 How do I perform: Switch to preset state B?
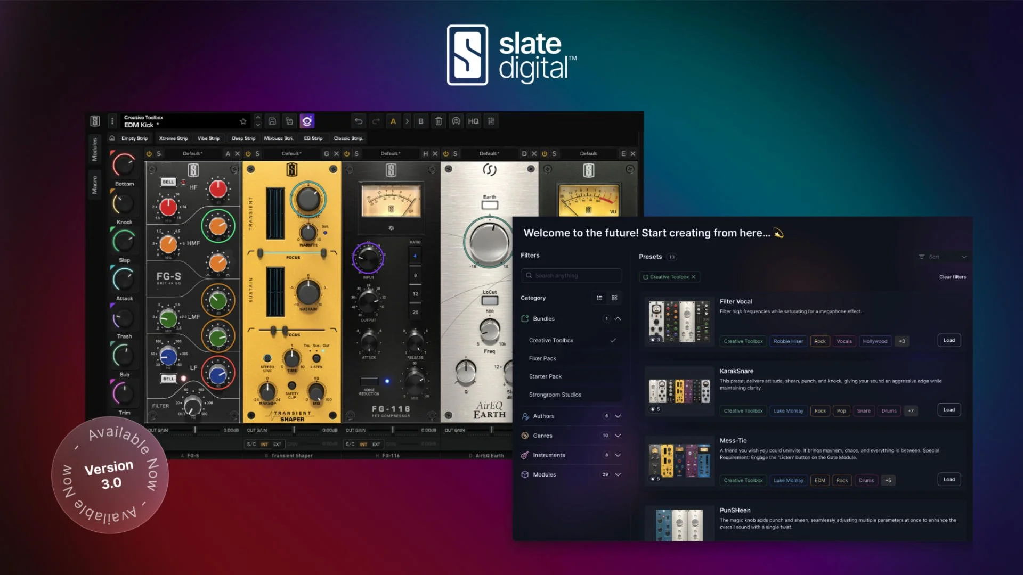(x=420, y=121)
